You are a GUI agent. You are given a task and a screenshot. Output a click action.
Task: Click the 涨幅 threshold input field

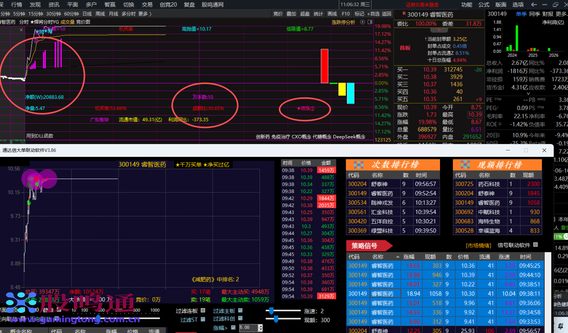click(249, 328)
